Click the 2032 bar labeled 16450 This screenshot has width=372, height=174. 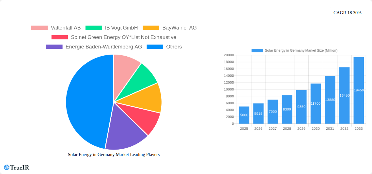pyautogui.click(x=345, y=96)
